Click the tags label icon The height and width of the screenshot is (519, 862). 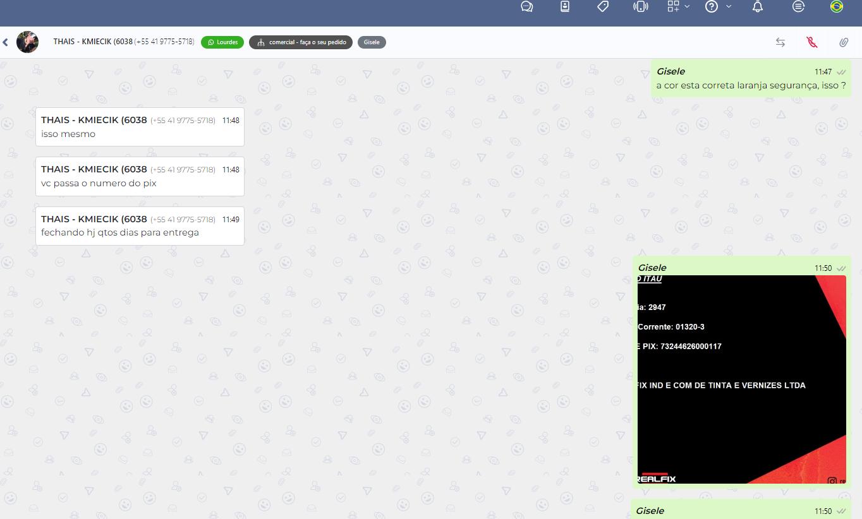tap(603, 7)
